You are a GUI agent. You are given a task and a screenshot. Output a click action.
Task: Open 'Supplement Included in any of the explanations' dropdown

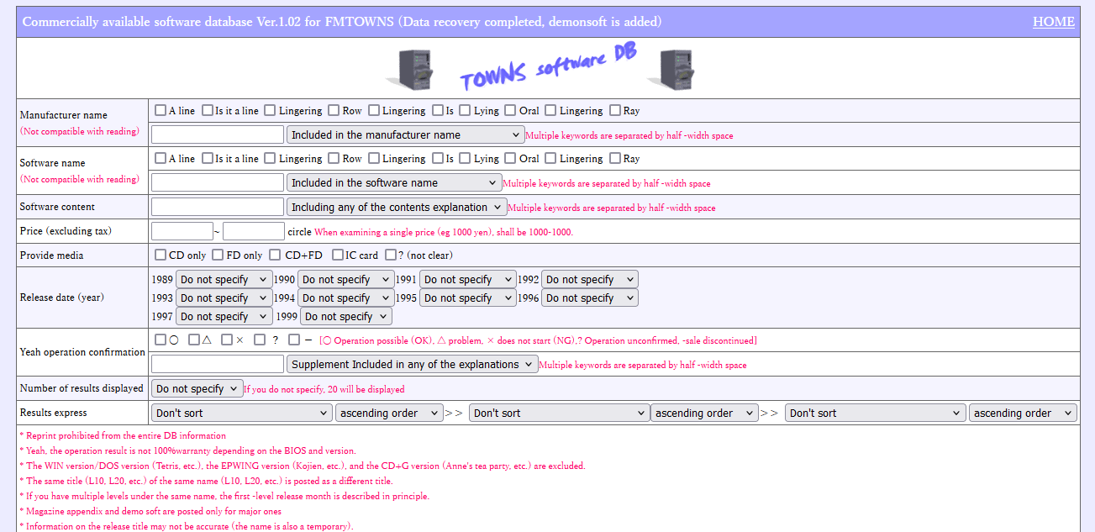tap(412, 364)
